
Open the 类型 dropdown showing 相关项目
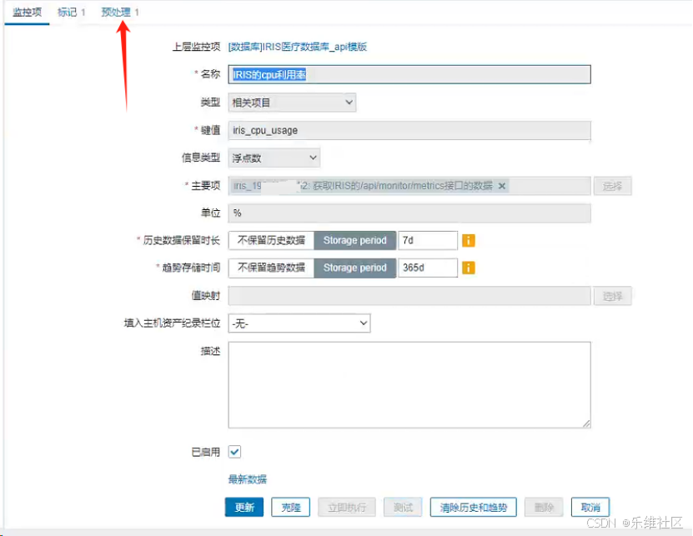[x=292, y=102]
